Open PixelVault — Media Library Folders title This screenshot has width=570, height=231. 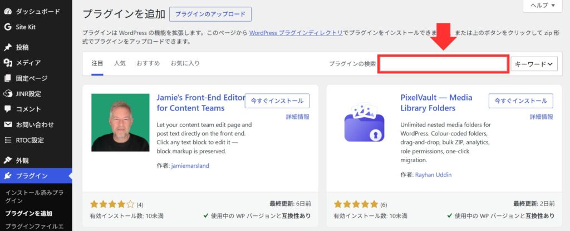click(x=436, y=103)
